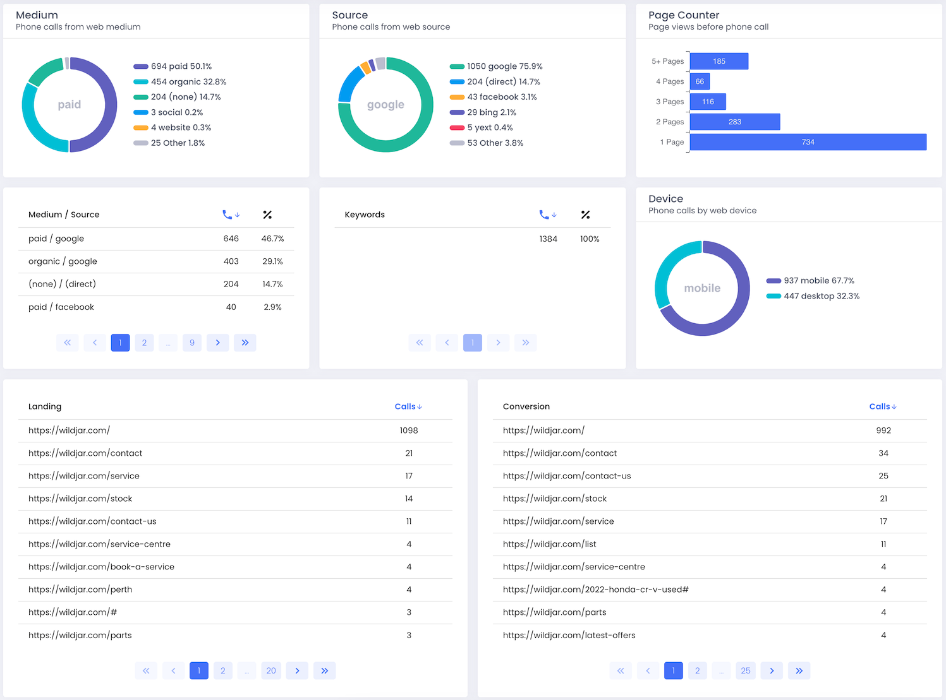946x700 pixels.
Task: Click landing URL https://wildjar.com/book-a-service
Action: (101, 567)
